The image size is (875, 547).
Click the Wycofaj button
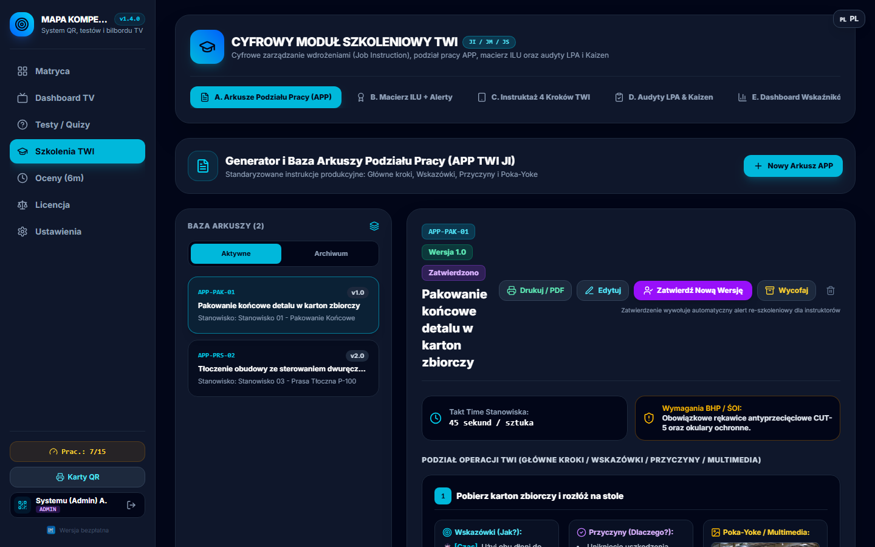(786, 291)
